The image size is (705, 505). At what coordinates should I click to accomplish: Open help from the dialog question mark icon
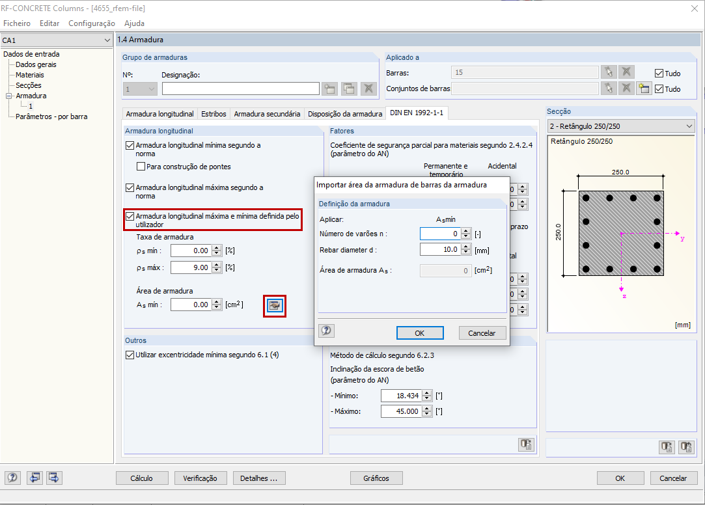click(x=326, y=331)
